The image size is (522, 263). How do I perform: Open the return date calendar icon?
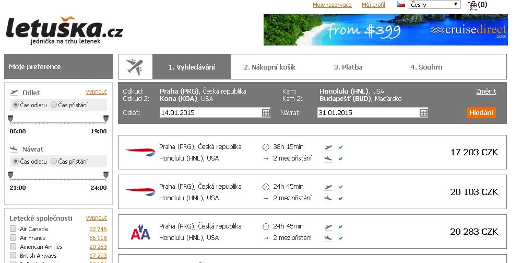423,112
